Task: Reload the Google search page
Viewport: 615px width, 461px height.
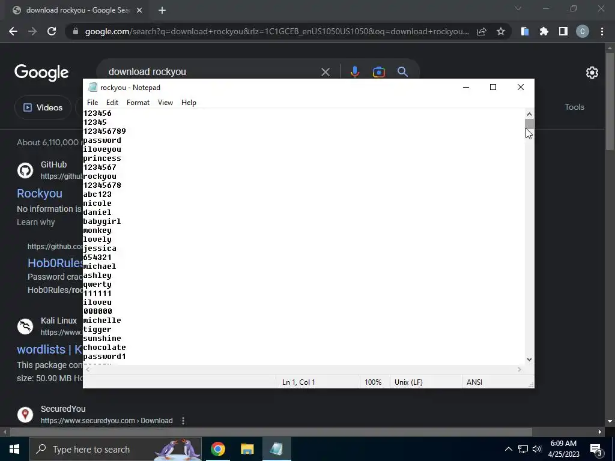Action: point(52,31)
